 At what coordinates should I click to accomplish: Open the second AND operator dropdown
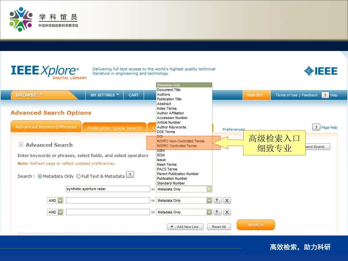click(x=60, y=212)
